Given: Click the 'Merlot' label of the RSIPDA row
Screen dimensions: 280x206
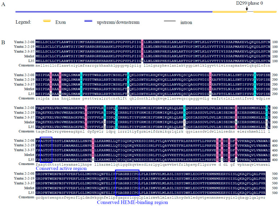Looking at the screenshot, I should (x=29, y=89).
